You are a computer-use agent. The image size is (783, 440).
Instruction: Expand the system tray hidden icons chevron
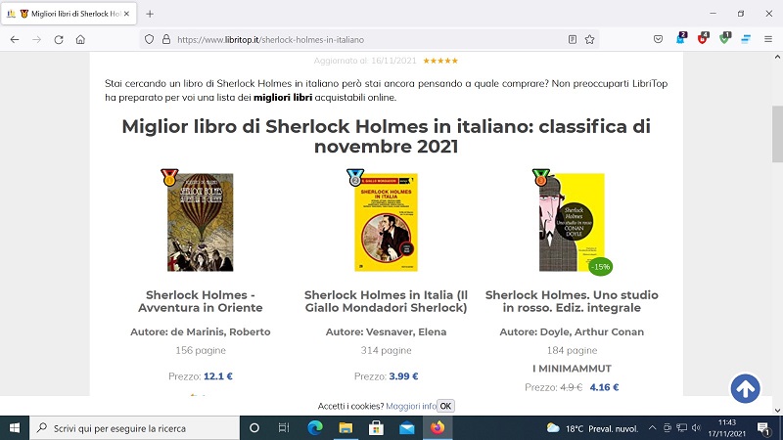tap(652, 428)
